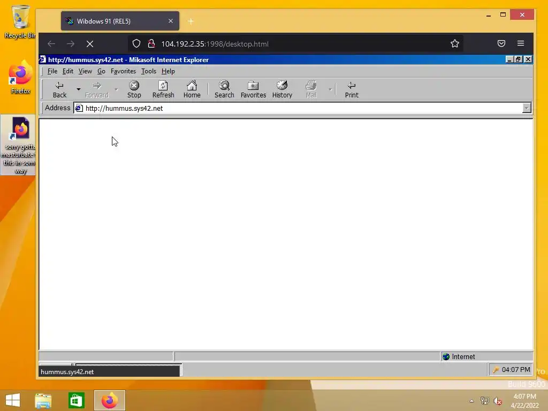Open the Tools menu
Viewport: 548px width, 411px height.
coord(149,71)
